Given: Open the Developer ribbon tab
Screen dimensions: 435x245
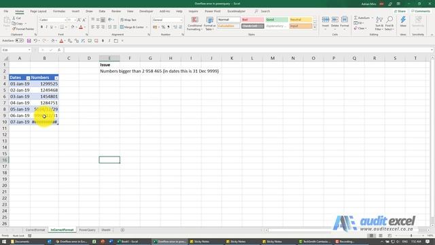Looking at the screenshot, I should (146, 12).
